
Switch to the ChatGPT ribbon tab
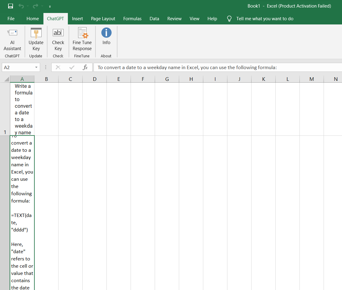click(x=55, y=18)
